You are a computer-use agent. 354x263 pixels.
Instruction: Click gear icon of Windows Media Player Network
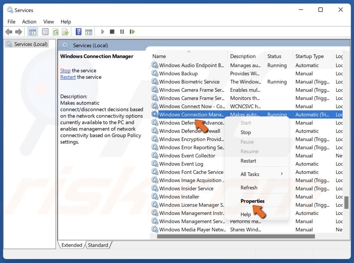[x=155, y=229]
